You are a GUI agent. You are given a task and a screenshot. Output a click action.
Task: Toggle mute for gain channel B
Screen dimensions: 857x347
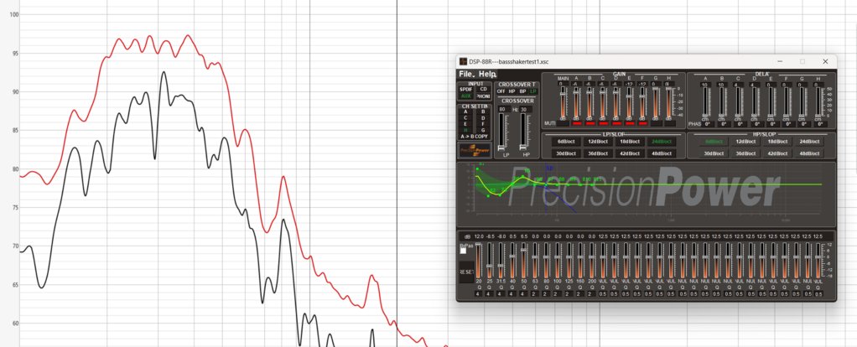(590, 123)
